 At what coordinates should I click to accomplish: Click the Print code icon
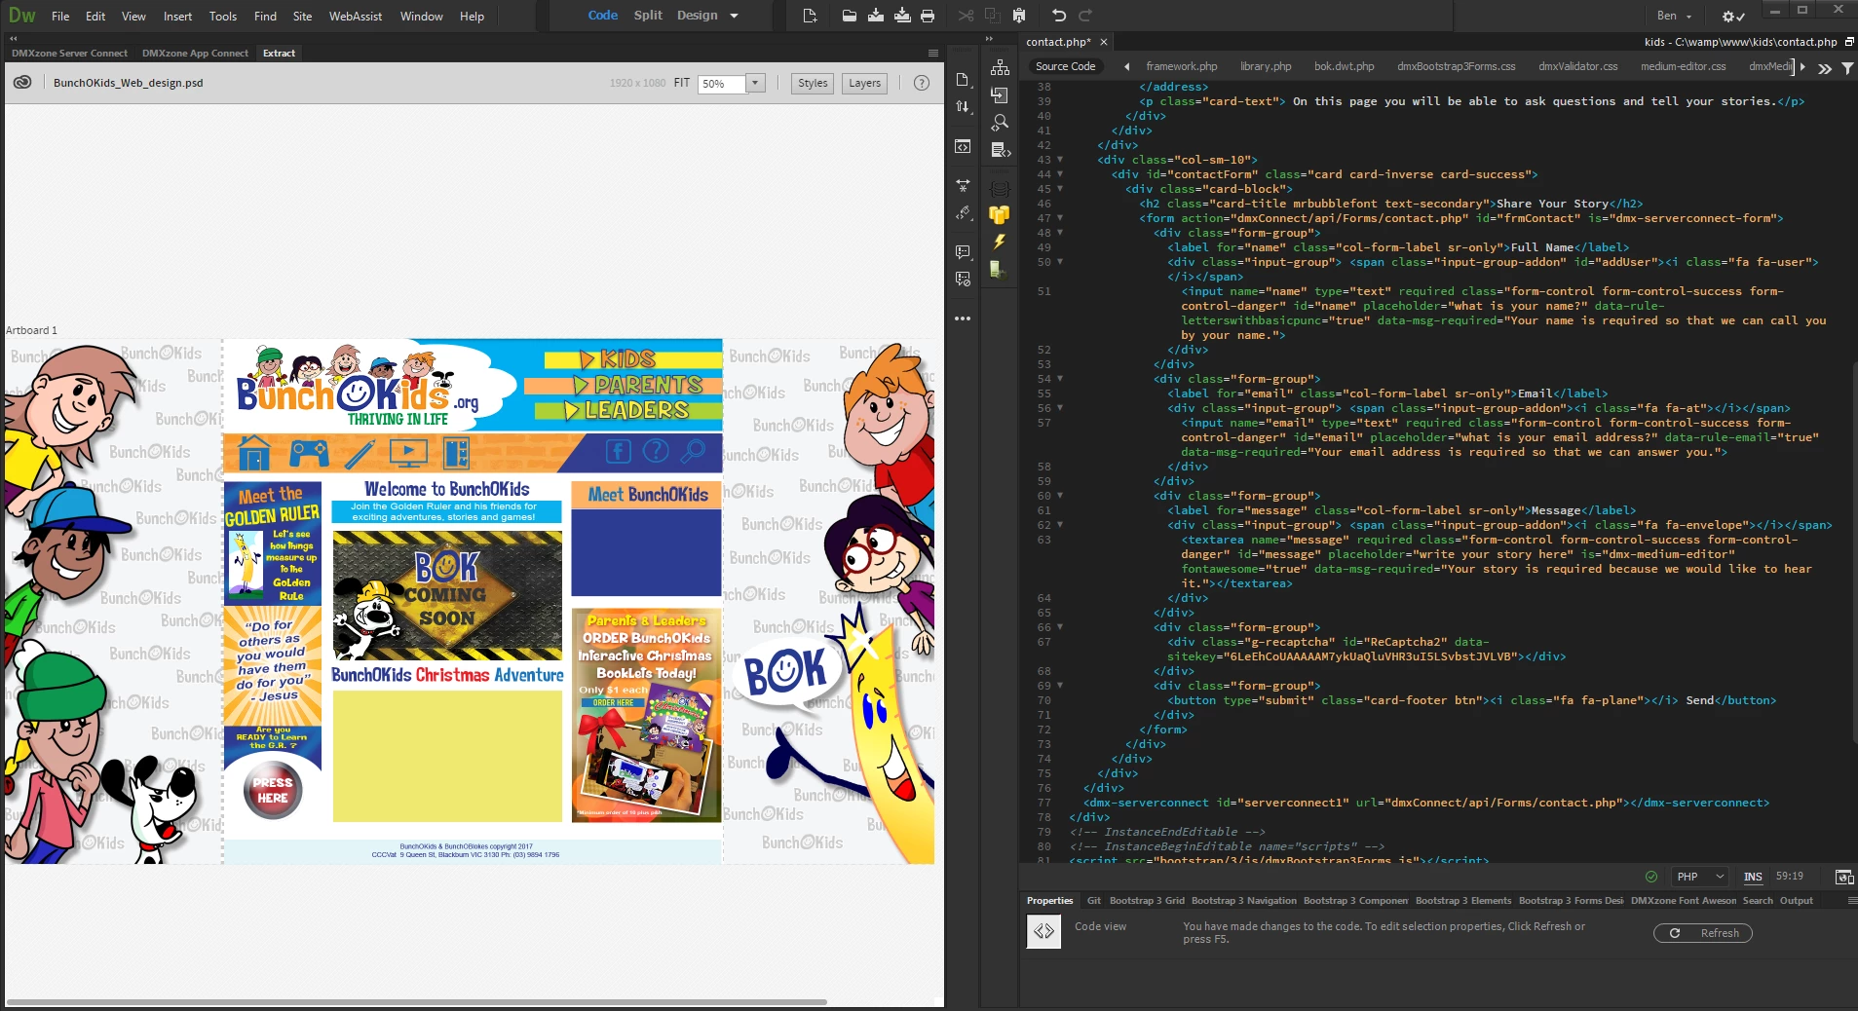[928, 16]
